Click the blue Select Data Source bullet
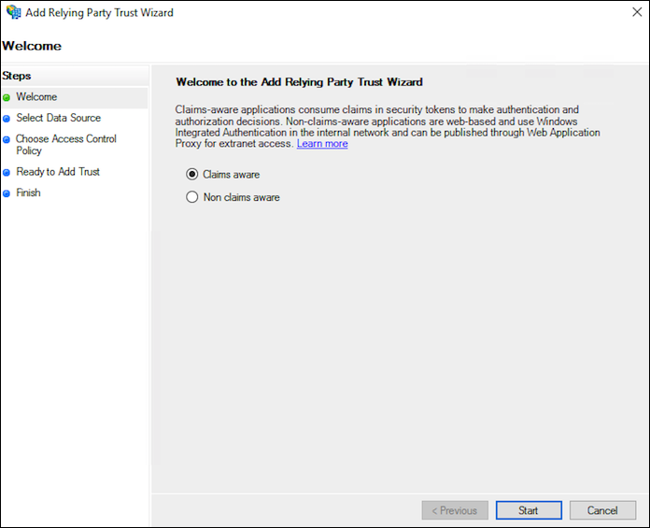Image resolution: width=650 pixels, height=528 pixels. tap(7, 119)
